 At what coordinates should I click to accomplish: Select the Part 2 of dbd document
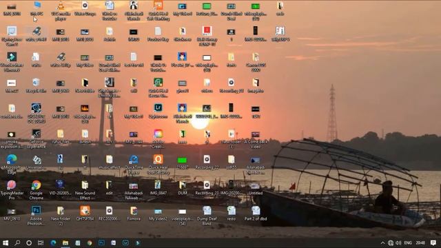point(256,213)
